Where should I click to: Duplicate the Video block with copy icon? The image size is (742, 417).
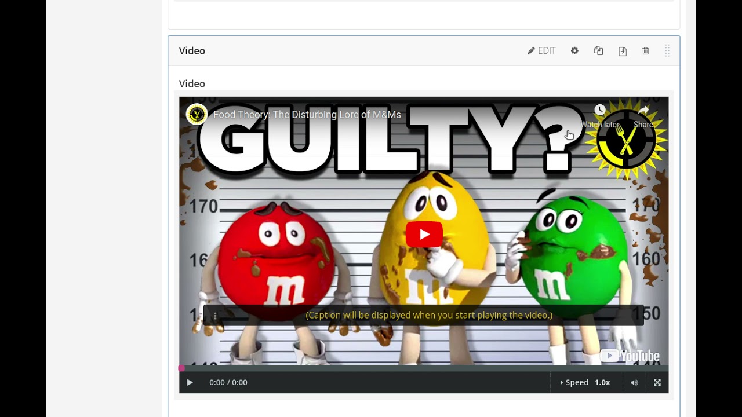click(x=599, y=51)
